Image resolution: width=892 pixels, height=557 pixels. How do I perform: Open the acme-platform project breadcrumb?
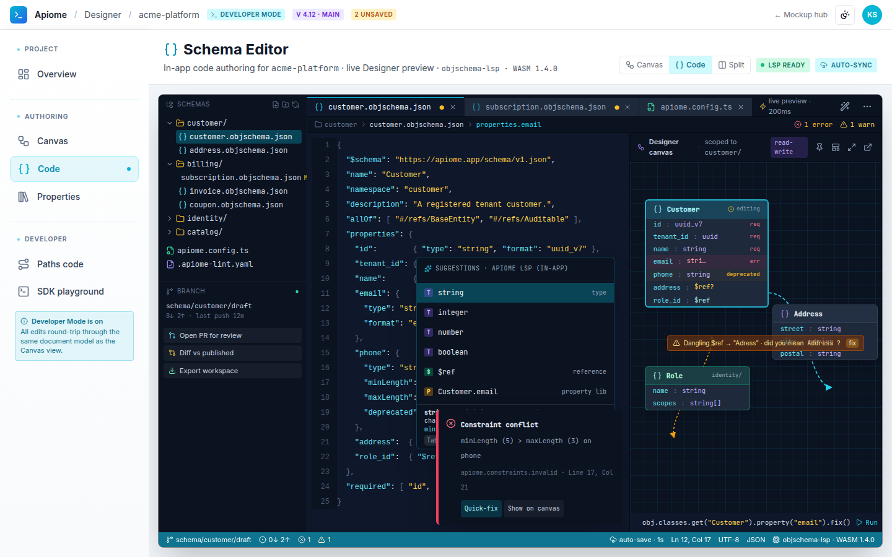(x=169, y=15)
